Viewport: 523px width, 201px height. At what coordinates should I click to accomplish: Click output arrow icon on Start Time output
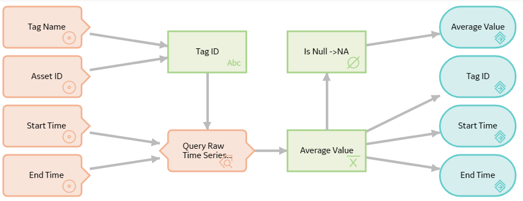click(500, 137)
